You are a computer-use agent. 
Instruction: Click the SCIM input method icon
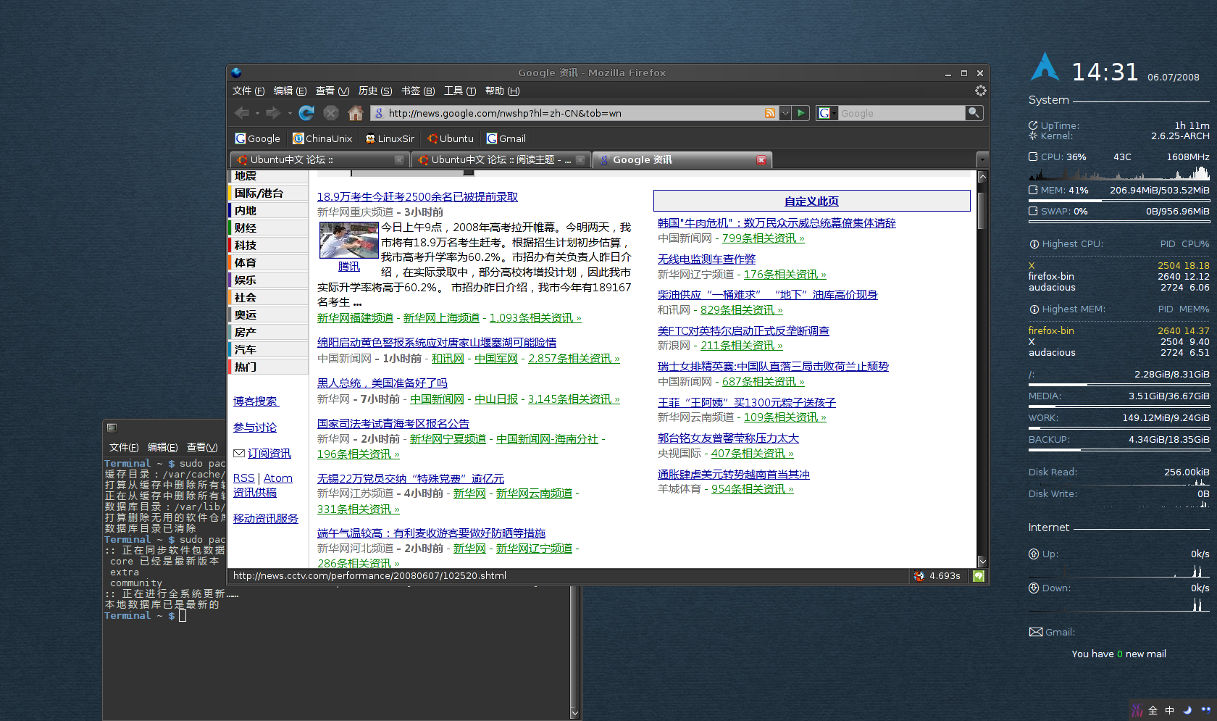pyautogui.click(x=1137, y=711)
